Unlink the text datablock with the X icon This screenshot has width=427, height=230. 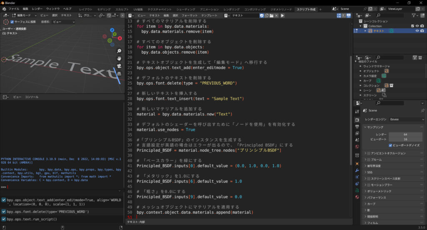(x=277, y=15)
